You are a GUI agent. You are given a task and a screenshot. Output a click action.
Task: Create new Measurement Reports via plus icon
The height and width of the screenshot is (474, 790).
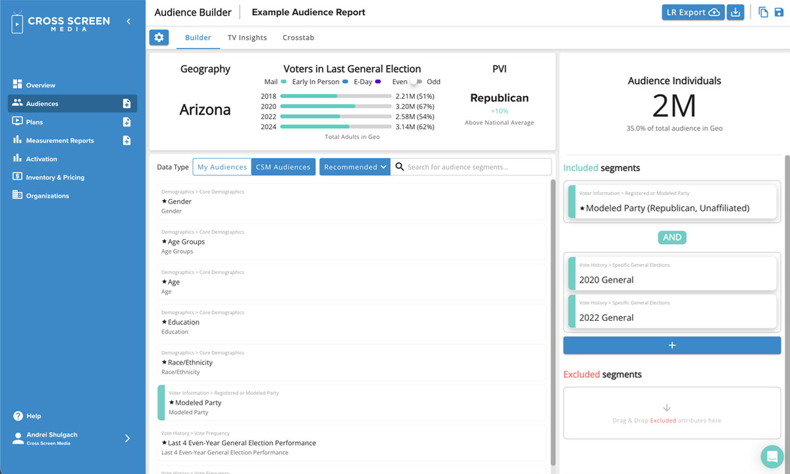[x=127, y=140]
